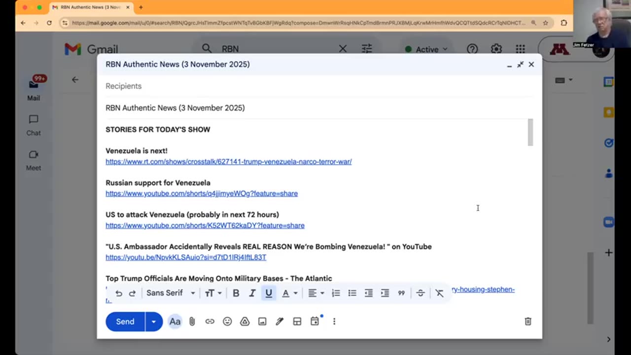Apply quote formatting

click(x=401, y=293)
